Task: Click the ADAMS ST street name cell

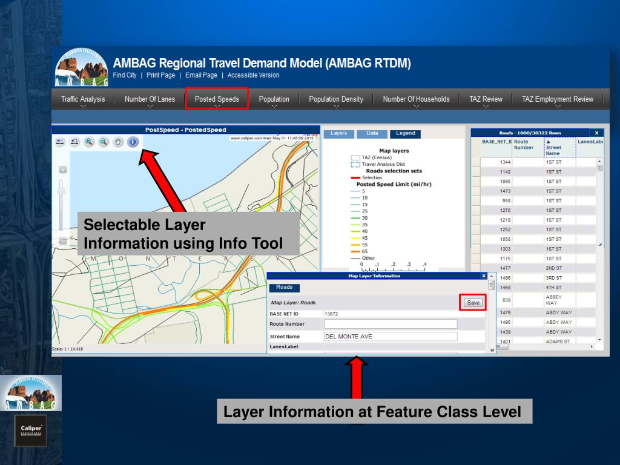Action: point(560,341)
